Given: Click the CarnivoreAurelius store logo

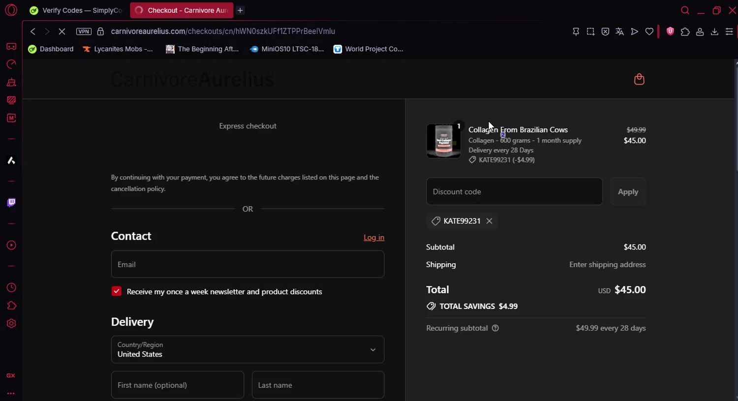Looking at the screenshot, I should click(192, 79).
